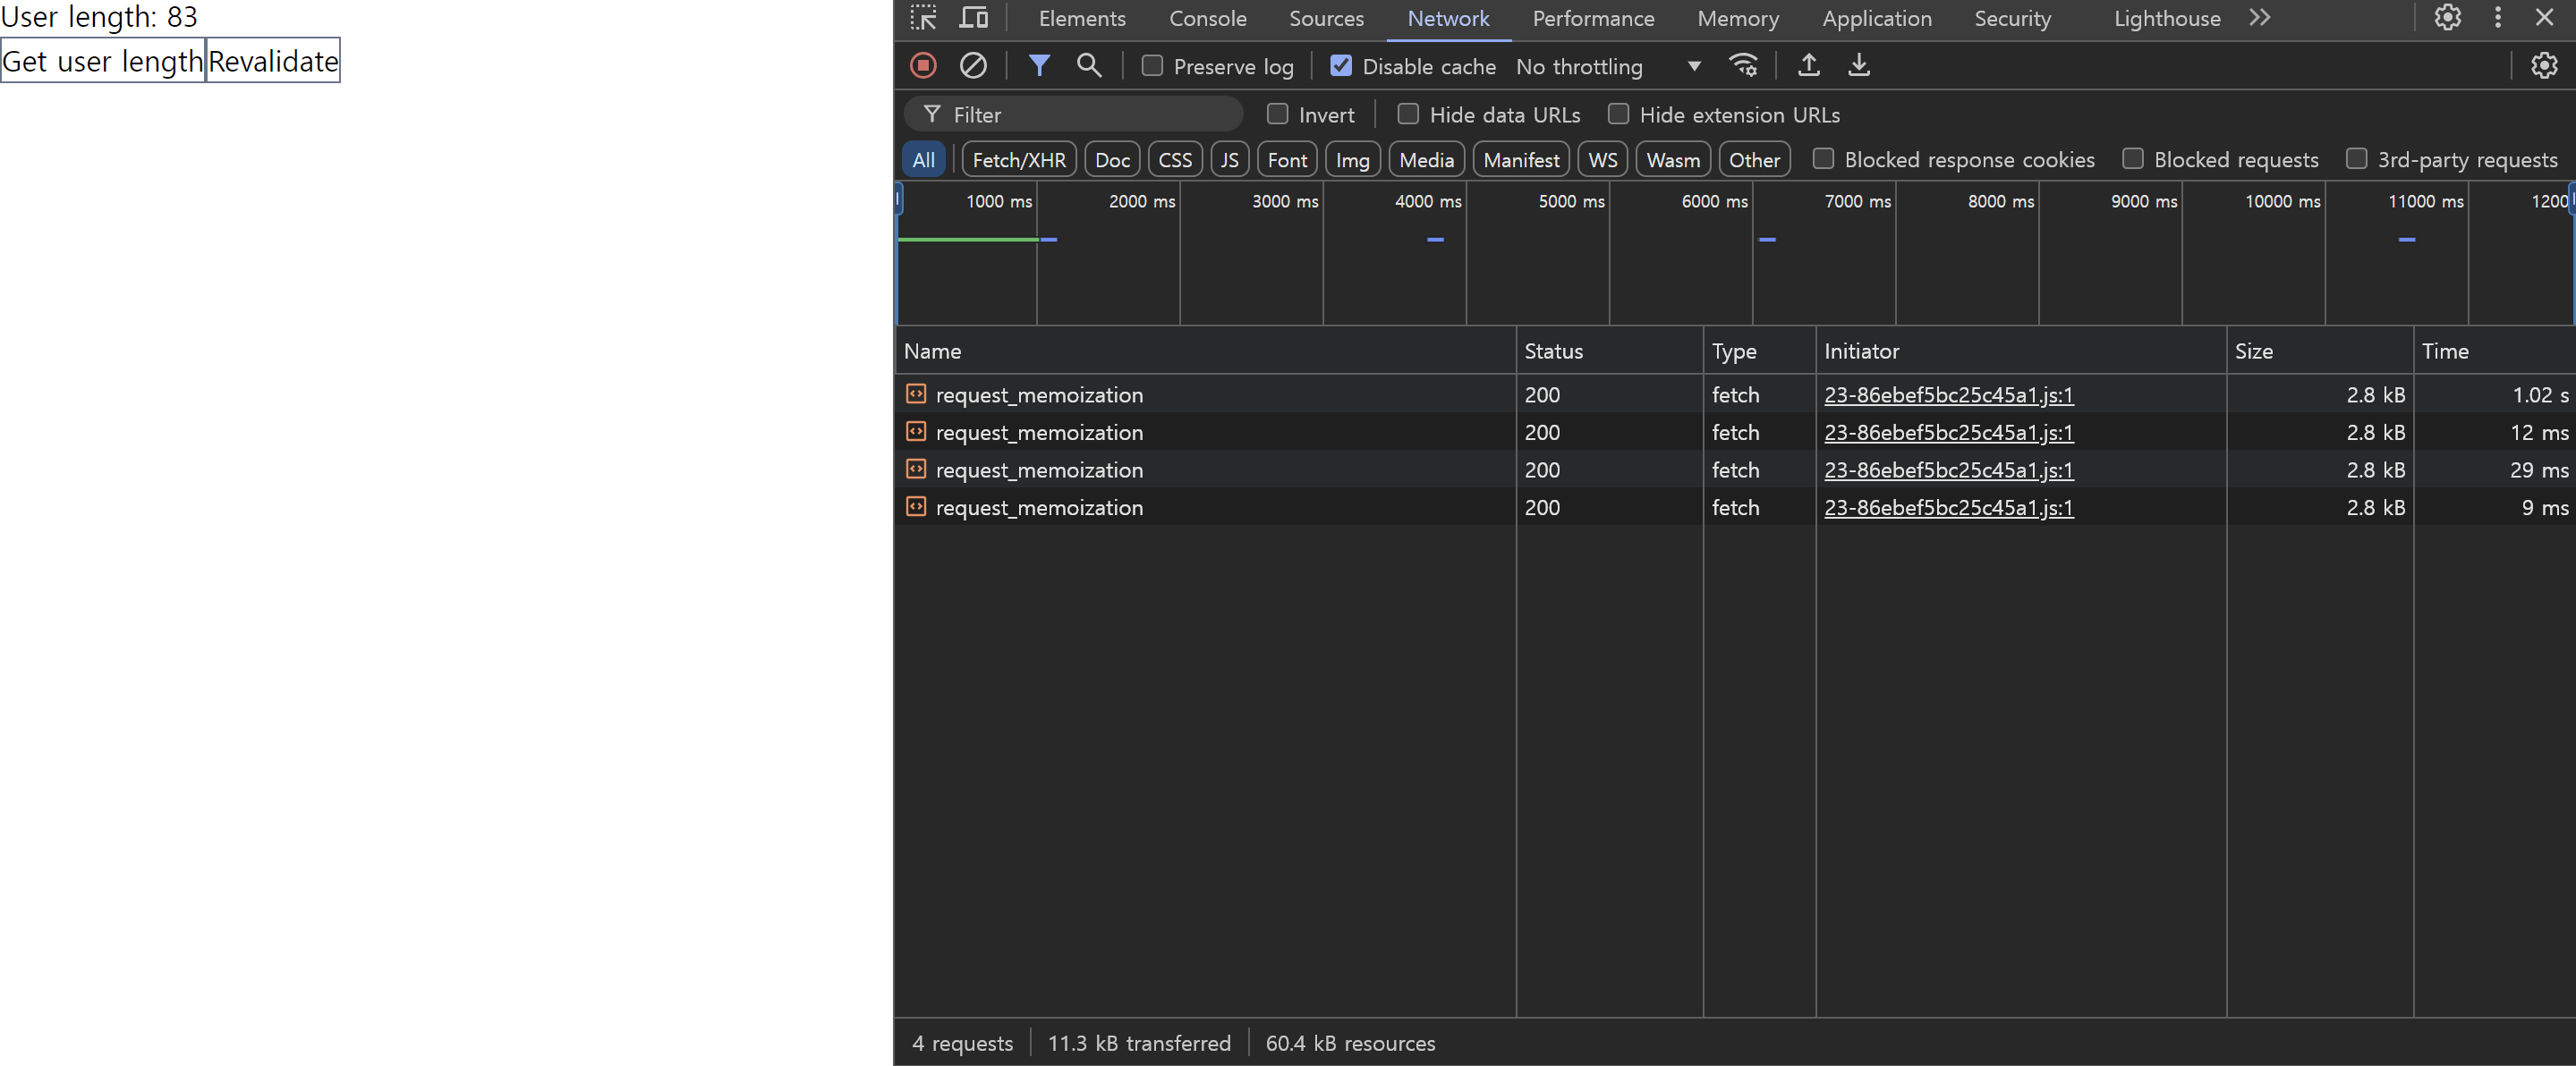Screen dimensions: 2576x1066
Task: Activate the inspect element picker icon
Action: [x=923, y=18]
